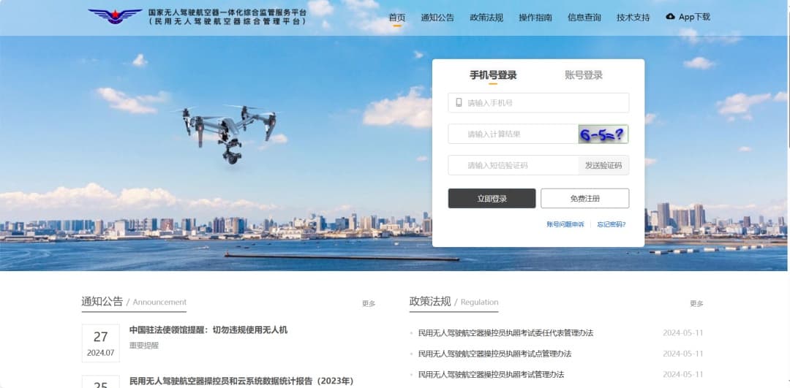Click the platform title text 国家无人驾驶航空器一体化综合监管服务平台

(227, 12)
